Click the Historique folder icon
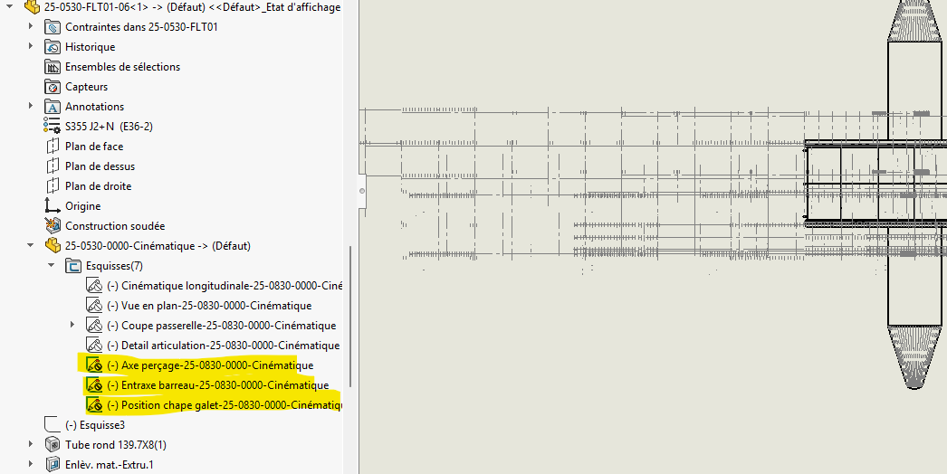This screenshot has height=474, width=947. [x=53, y=47]
